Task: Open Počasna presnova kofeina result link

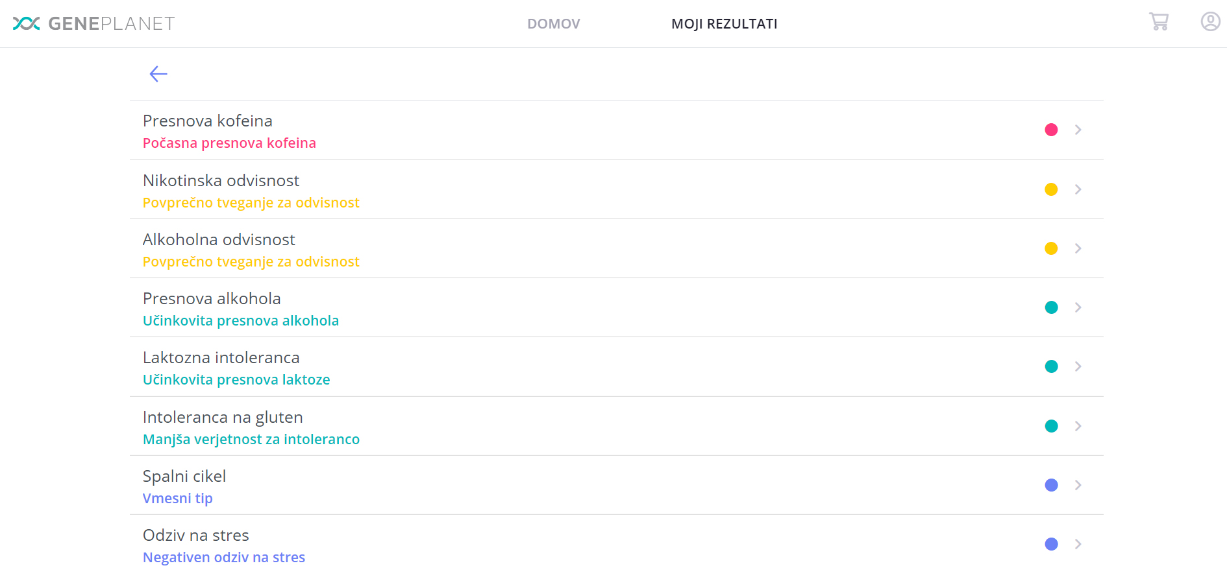Action: [x=229, y=143]
